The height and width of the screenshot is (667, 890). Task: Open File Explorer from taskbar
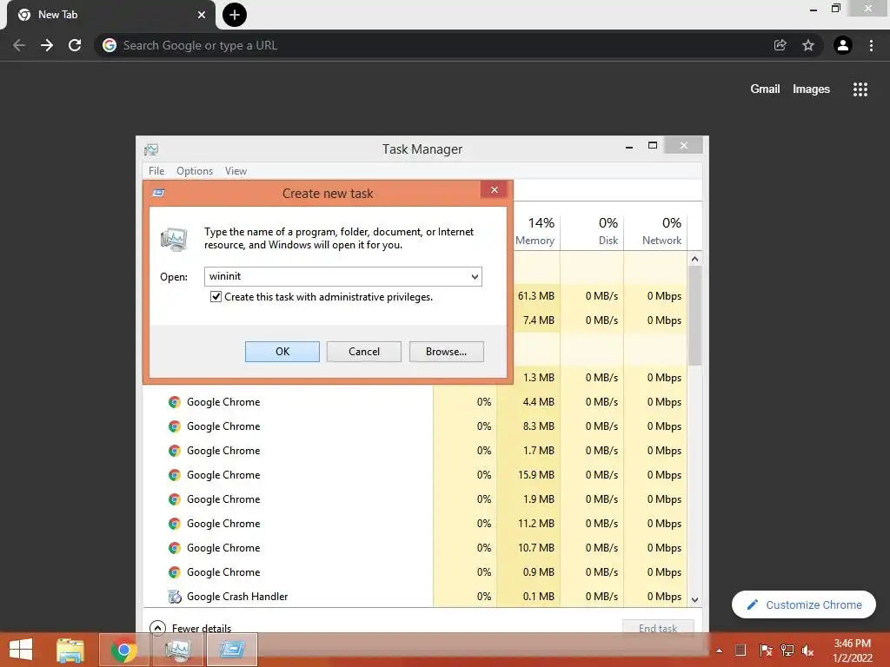click(x=70, y=650)
